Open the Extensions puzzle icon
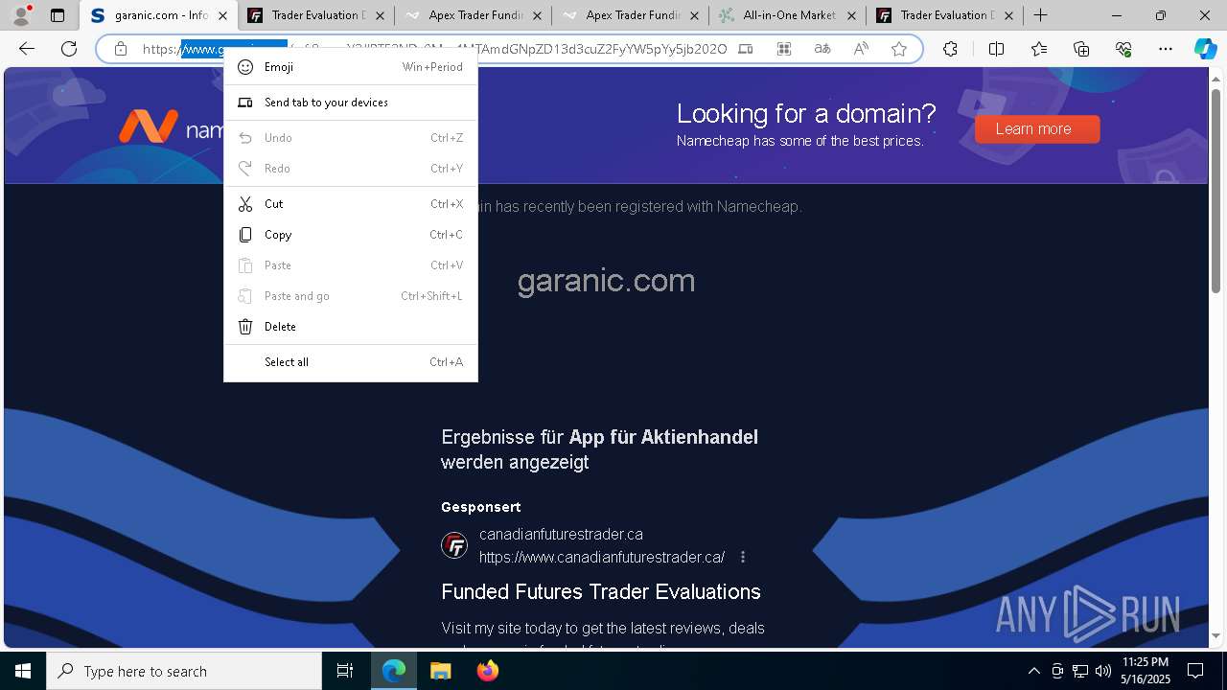The height and width of the screenshot is (690, 1227). (x=950, y=49)
